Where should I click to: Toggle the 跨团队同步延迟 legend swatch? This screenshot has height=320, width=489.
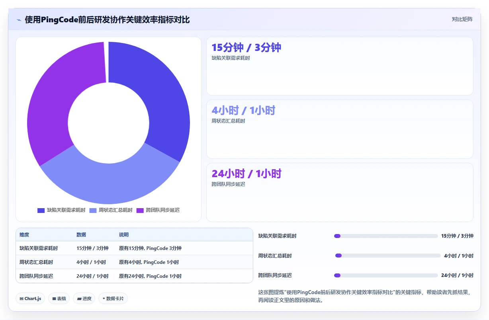140,210
